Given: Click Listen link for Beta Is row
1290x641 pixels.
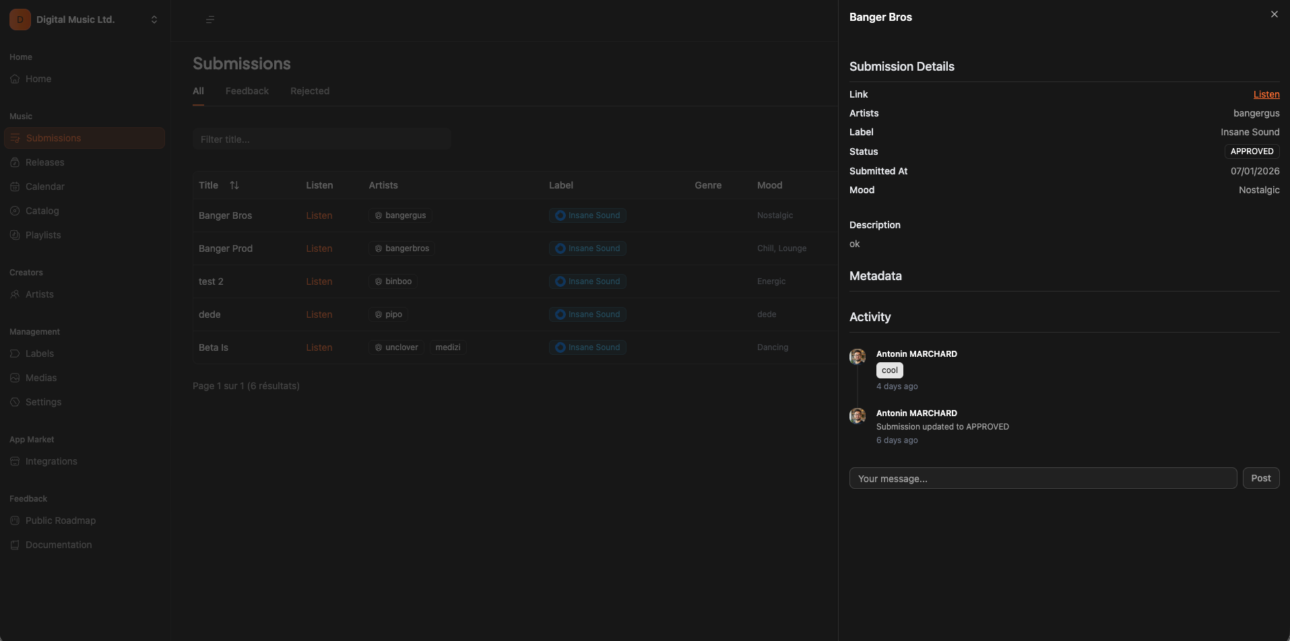Looking at the screenshot, I should click(319, 347).
